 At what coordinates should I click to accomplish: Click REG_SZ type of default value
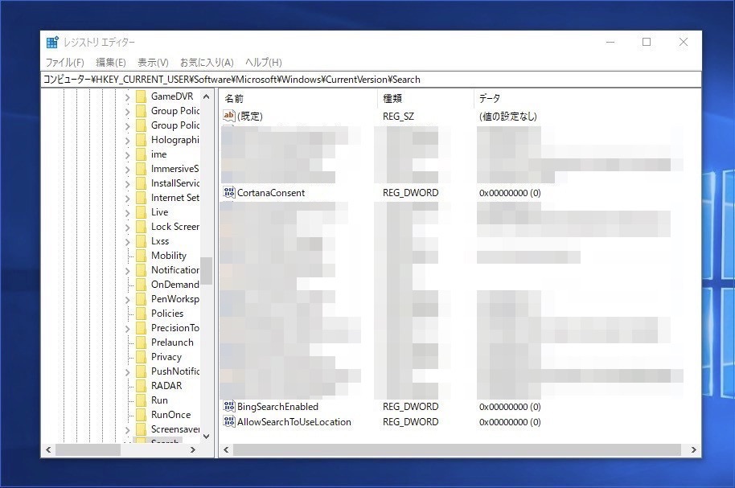398,117
